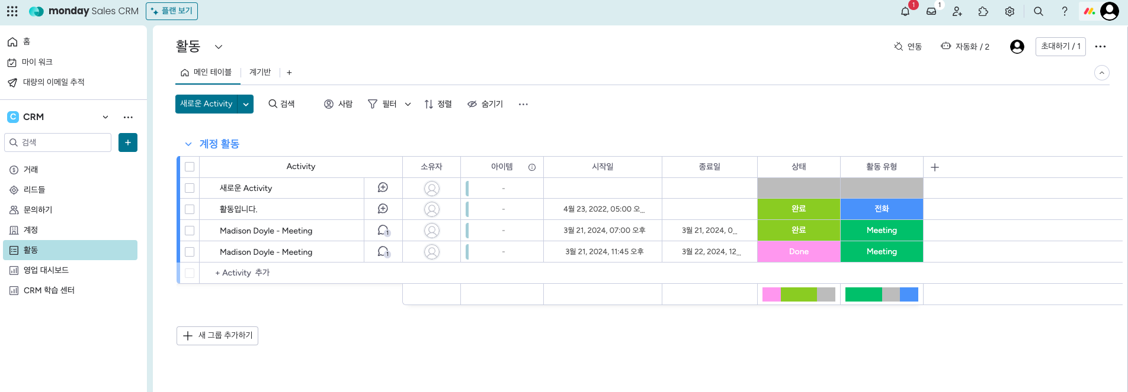Open conversation for 활동입니다. row

click(383, 209)
